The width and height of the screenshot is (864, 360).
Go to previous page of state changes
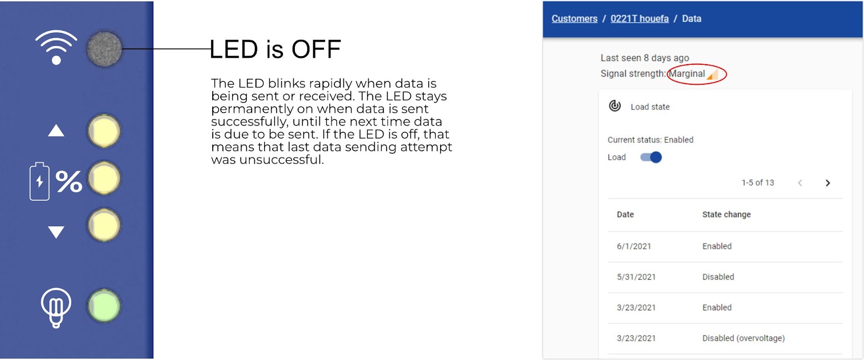coord(800,183)
